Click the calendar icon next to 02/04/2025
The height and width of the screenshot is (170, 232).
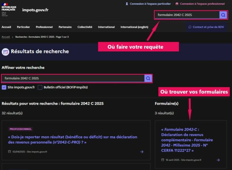point(10,152)
